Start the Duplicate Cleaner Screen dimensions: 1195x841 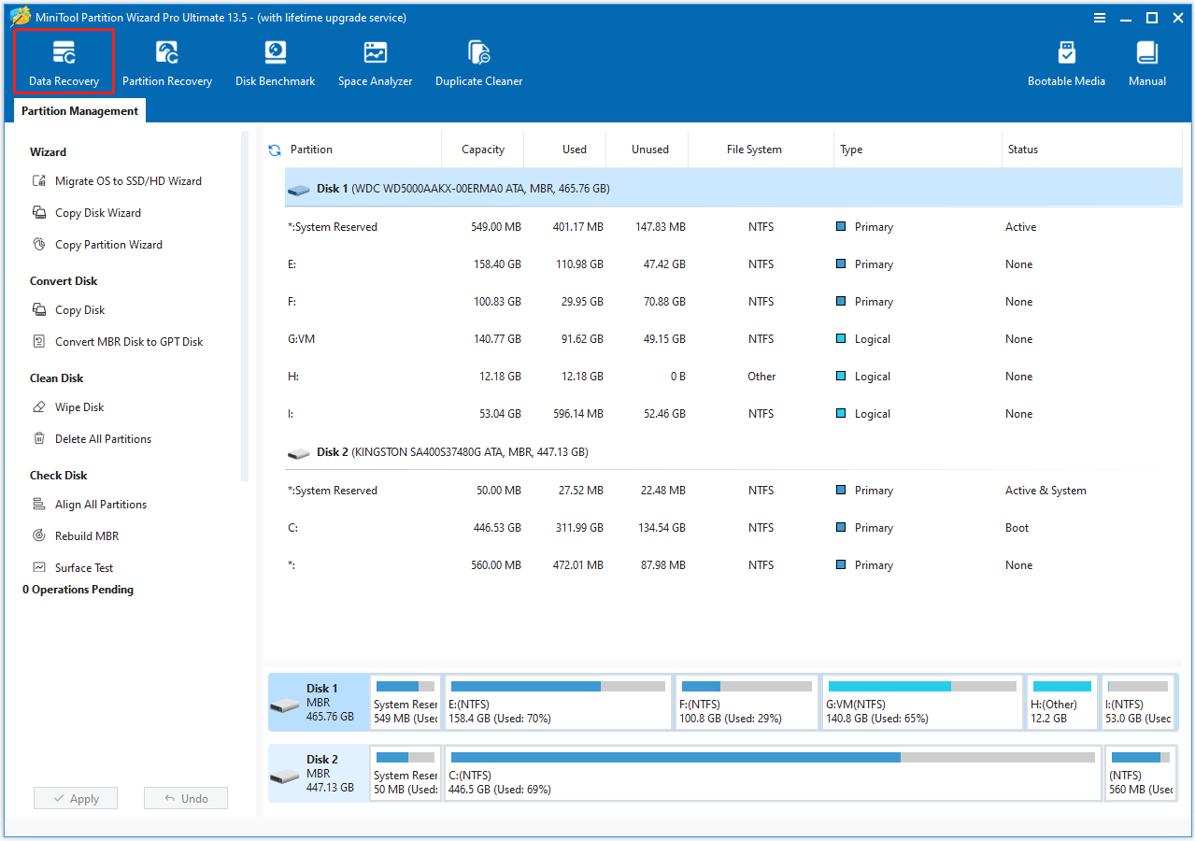pos(478,61)
